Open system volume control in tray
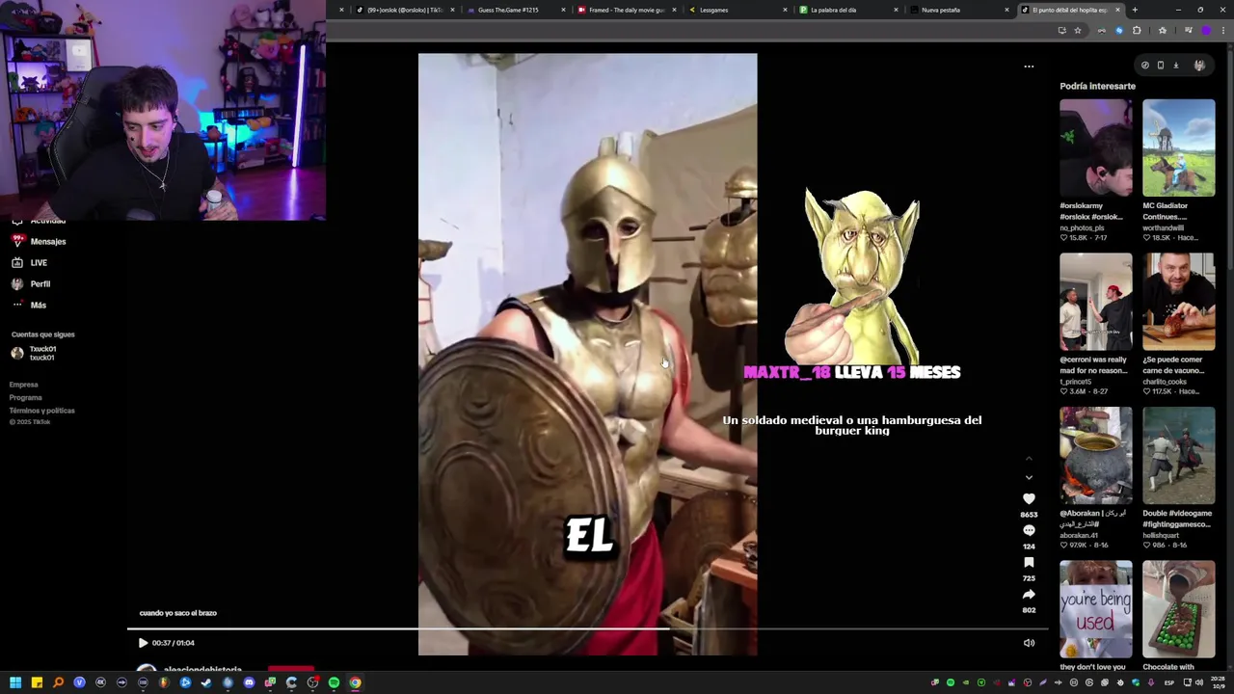1234x694 pixels. 1198,682
